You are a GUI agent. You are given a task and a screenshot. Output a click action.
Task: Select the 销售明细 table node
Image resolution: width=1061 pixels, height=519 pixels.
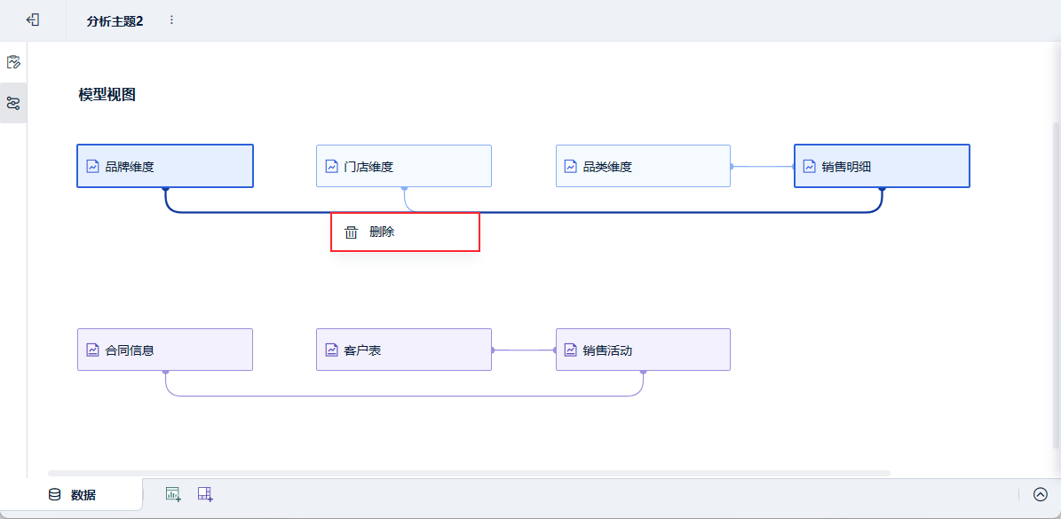point(882,166)
